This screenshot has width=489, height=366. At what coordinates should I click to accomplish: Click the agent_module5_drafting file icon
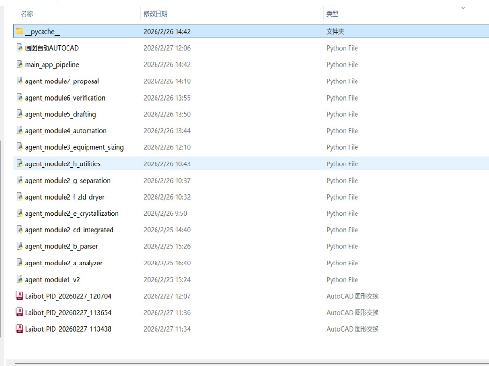20,114
